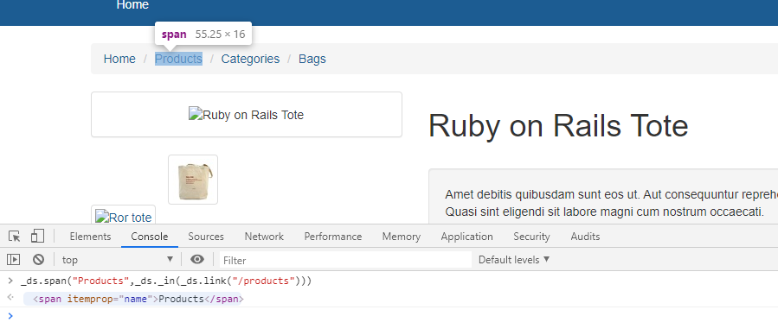This screenshot has height=335, width=778.
Task: Open the Audits tab
Action: (x=585, y=237)
